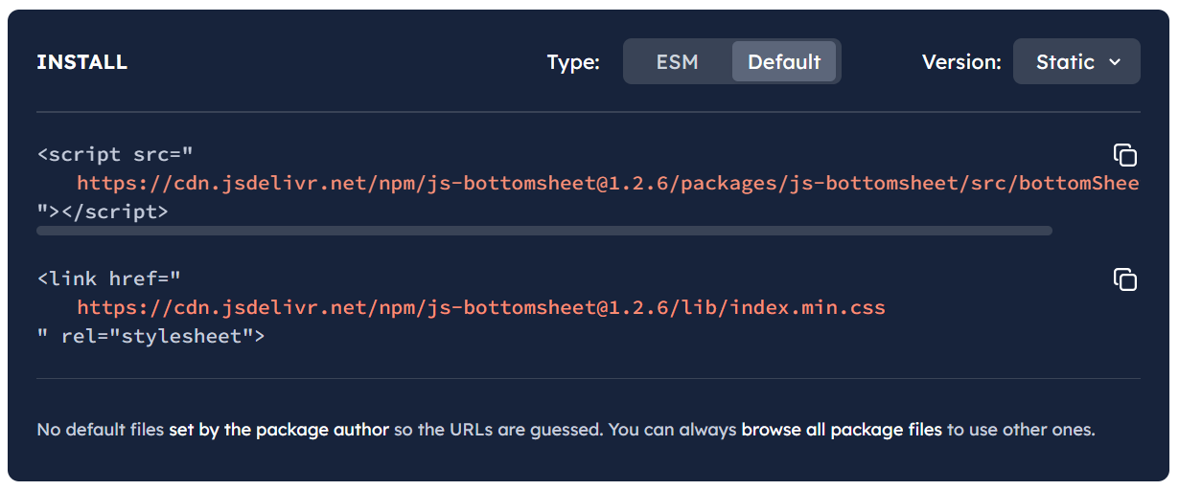Image resolution: width=1179 pixels, height=490 pixels.
Task: Click the index.min.css stylesheet URL
Action: 481,308
